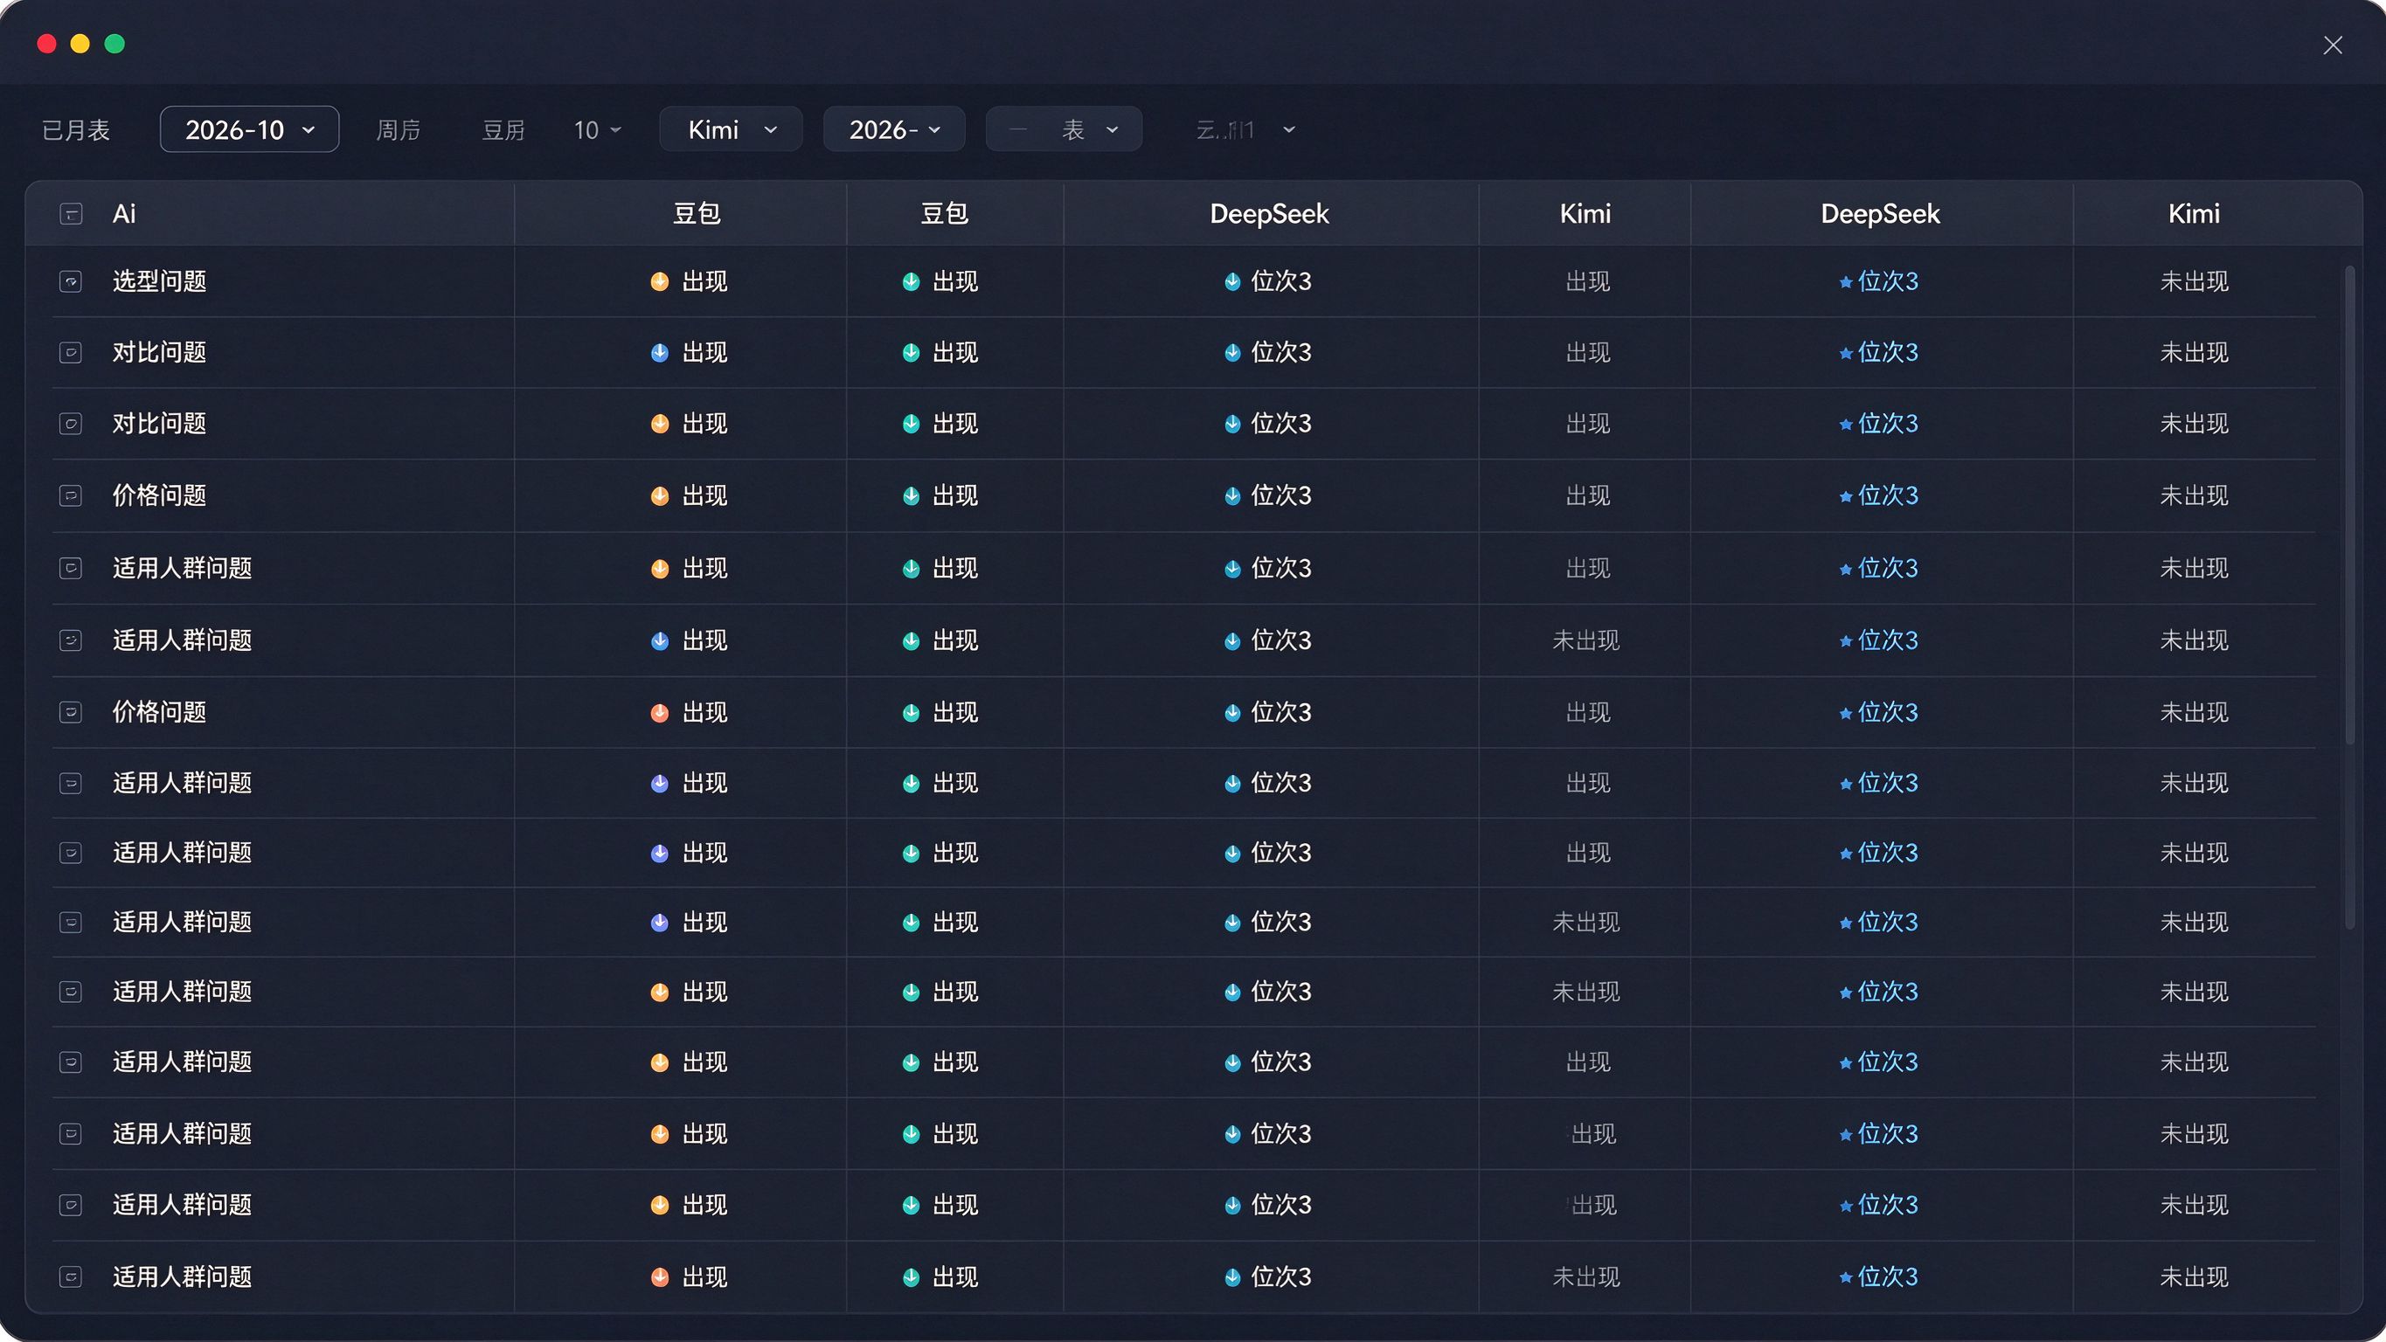Image resolution: width=2386 pixels, height=1342 pixels.
Task: Click the Ai column header
Action: tap(124, 214)
